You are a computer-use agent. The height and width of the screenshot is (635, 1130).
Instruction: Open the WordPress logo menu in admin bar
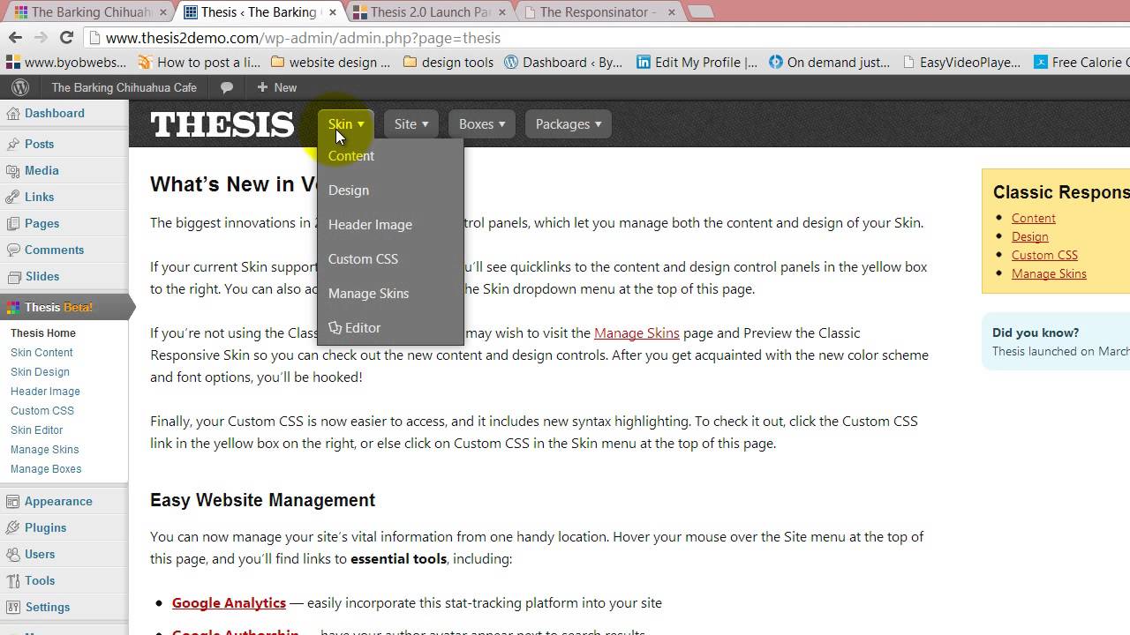coord(20,87)
